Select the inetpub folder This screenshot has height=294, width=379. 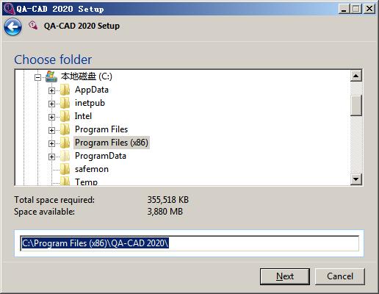tap(90, 103)
